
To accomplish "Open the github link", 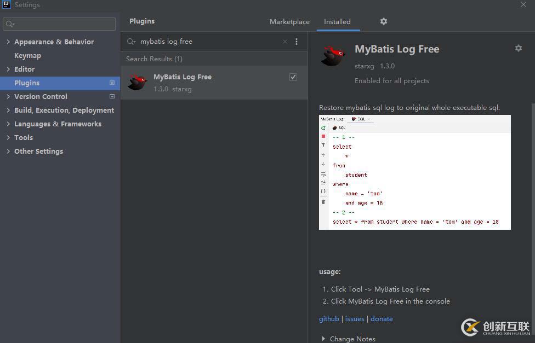I will coord(329,319).
